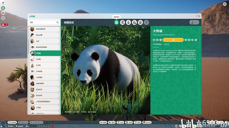Select the 土豚 aardvark entry
This screenshot has height=128, width=229.
(x=45, y=41)
